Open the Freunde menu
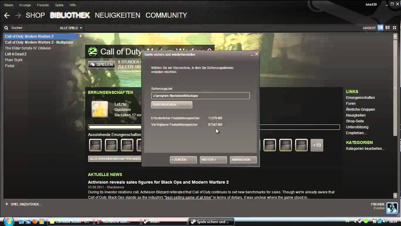 pos(43,5)
